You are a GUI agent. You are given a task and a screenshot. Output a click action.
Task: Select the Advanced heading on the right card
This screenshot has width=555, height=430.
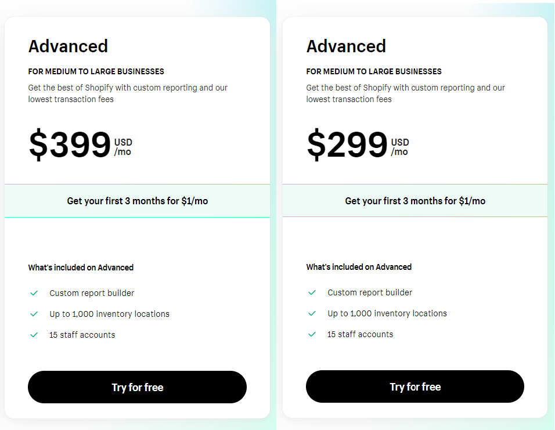coord(346,46)
